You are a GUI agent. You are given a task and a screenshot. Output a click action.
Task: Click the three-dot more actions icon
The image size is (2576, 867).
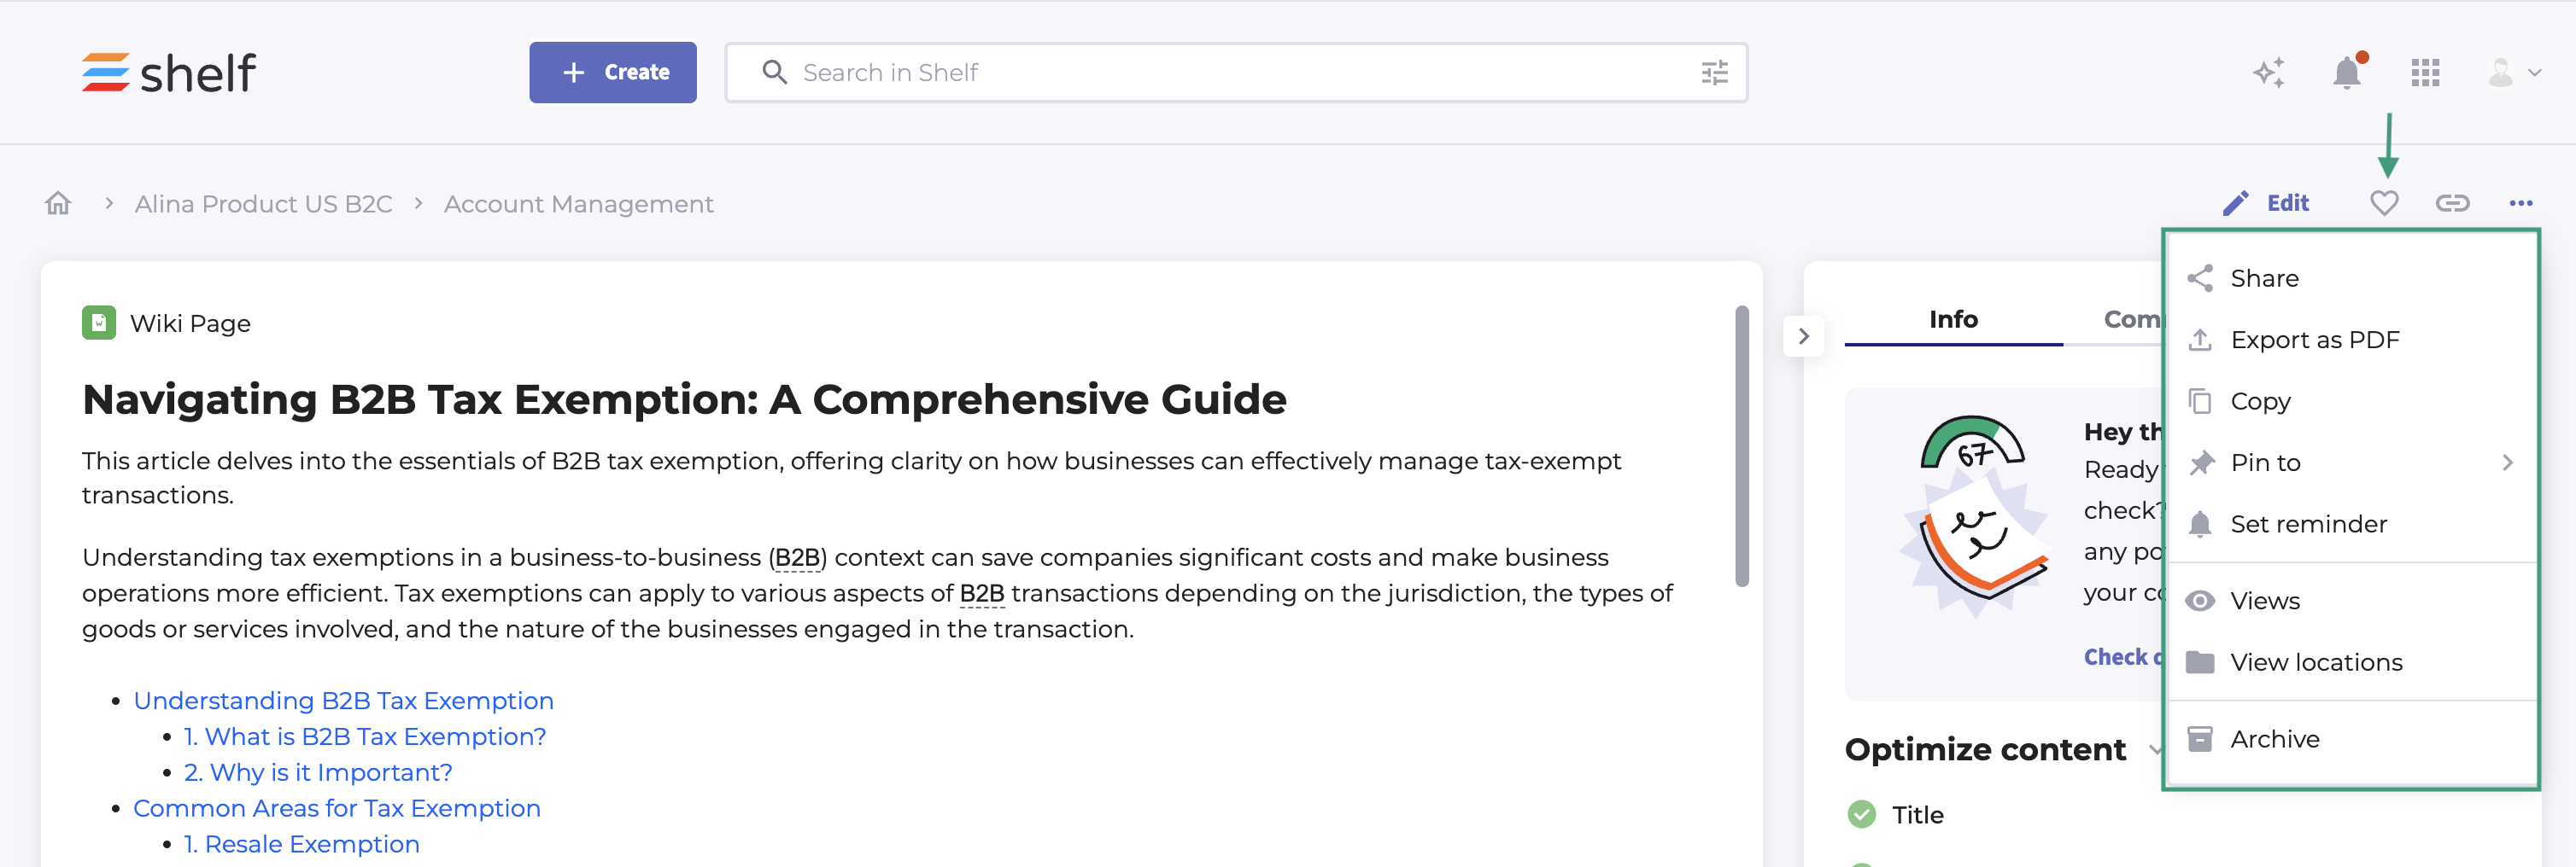pos(2520,204)
